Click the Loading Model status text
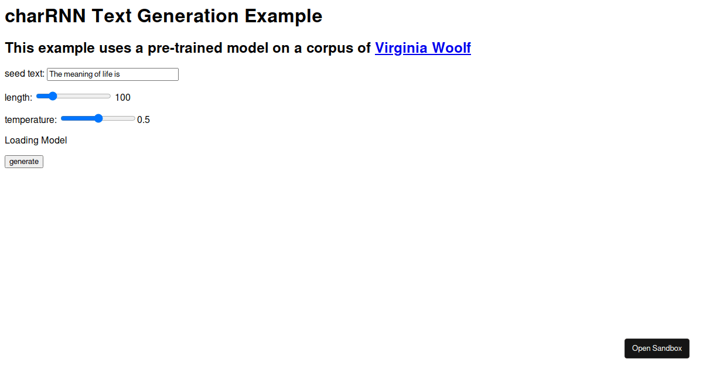Image resolution: width=703 pixels, height=369 pixels. [36, 140]
